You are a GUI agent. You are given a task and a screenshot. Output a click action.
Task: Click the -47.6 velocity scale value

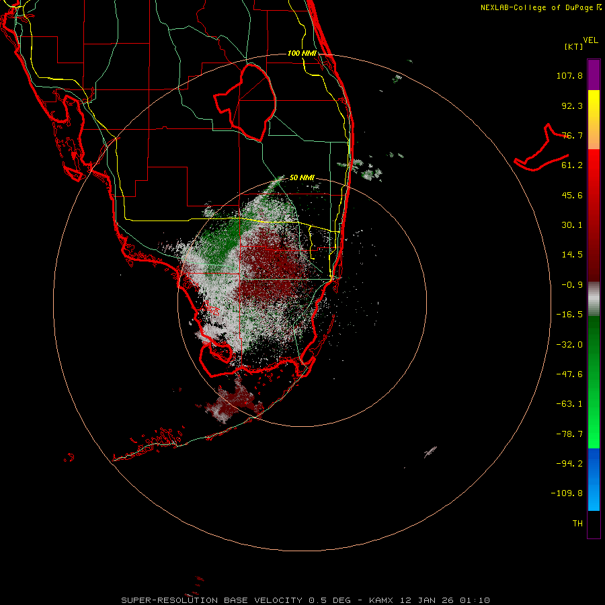coord(569,374)
